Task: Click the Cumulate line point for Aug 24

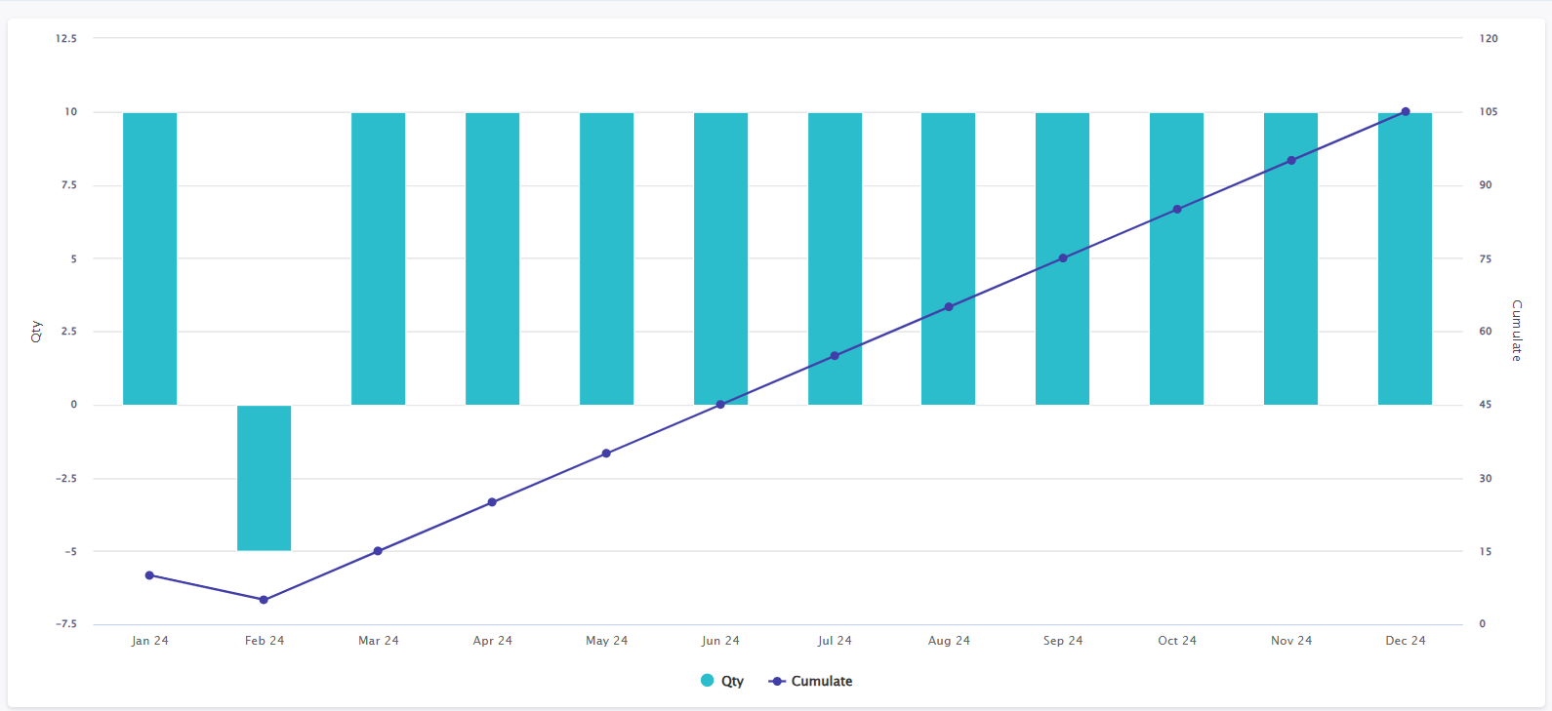Action: point(949,307)
